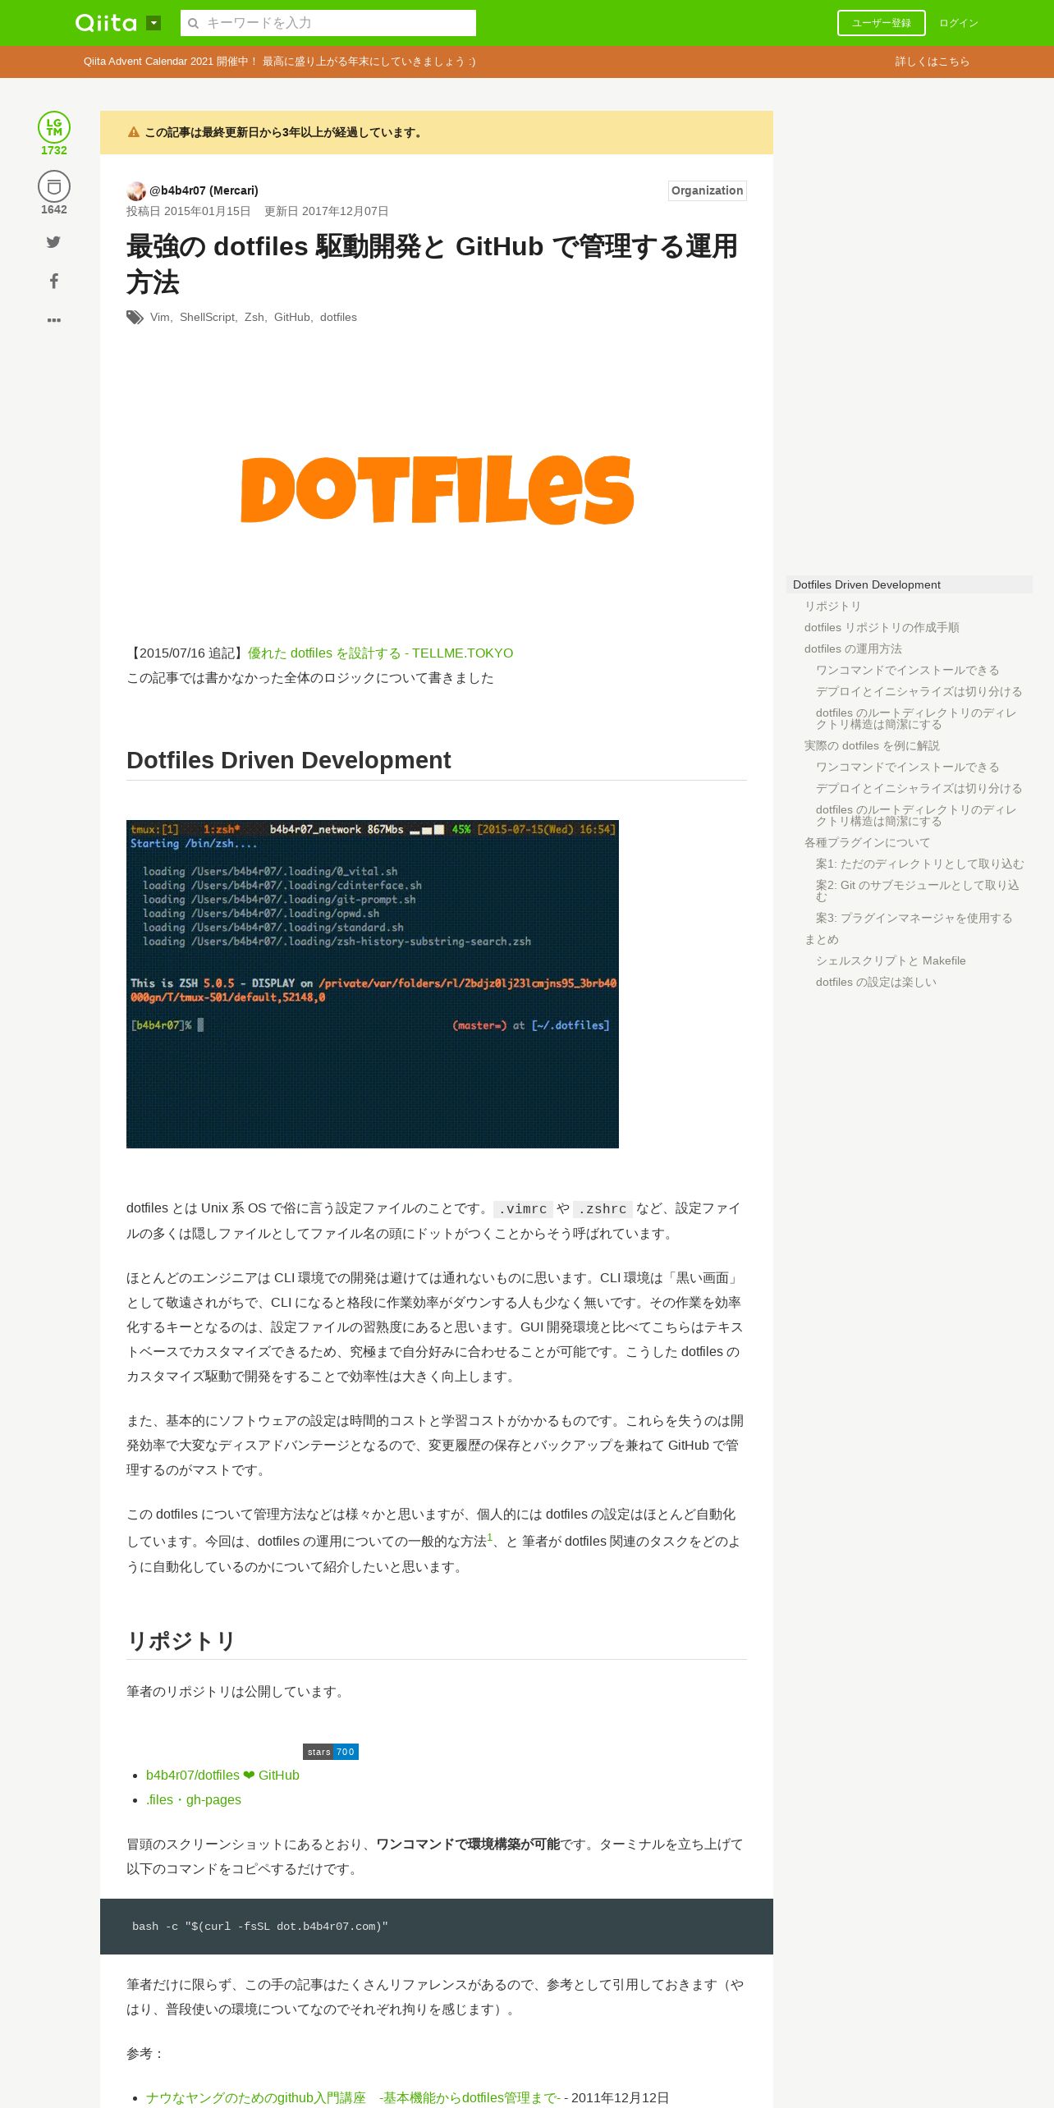Screen dimensions: 1054x2108
Task: Open 優れた dotfiles を設計する - TELLME.TOKYO link
Action: coord(380,653)
